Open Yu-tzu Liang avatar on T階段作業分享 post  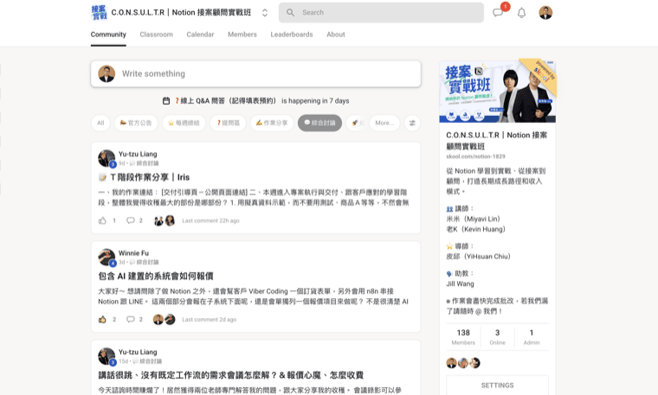[106, 158]
